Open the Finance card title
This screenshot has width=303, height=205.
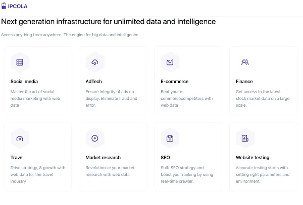pos(244,82)
